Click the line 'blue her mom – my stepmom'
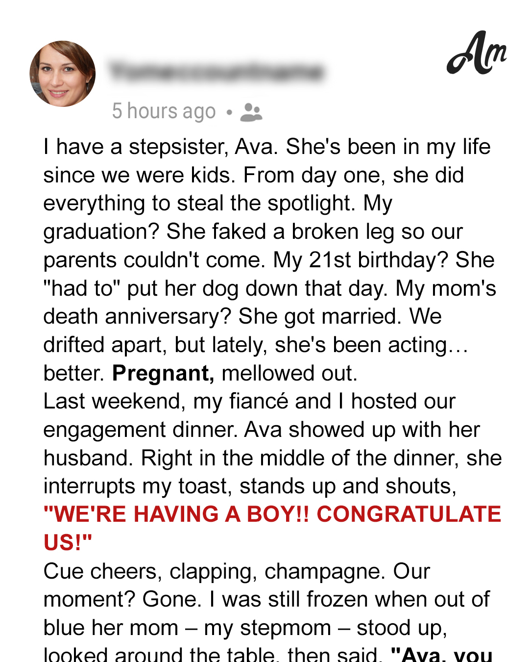The height and width of the screenshot is (662, 529). pyautogui.click(x=245, y=628)
